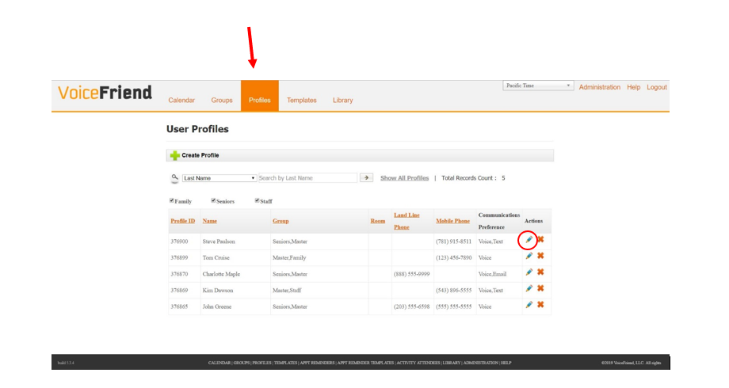Click footer APPT REMINDERS link

pyautogui.click(x=317, y=363)
